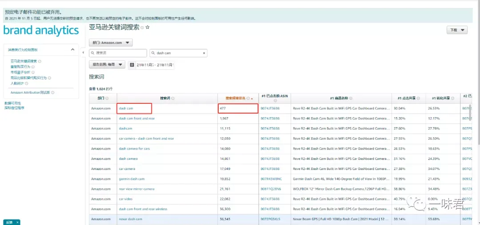Open dash cam front and rear link
The image size is (480, 225).
click(137, 118)
